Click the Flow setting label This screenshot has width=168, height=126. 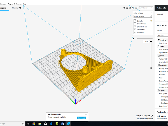point(161,78)
